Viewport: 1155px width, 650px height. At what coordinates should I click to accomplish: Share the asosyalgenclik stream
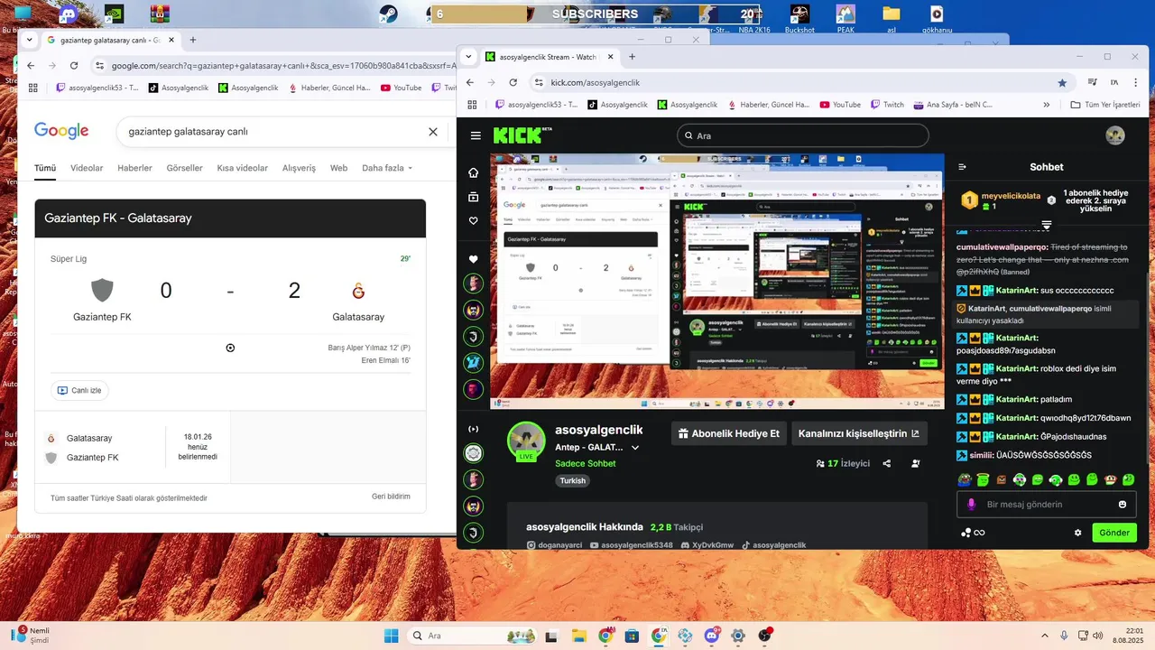[887, 463]
